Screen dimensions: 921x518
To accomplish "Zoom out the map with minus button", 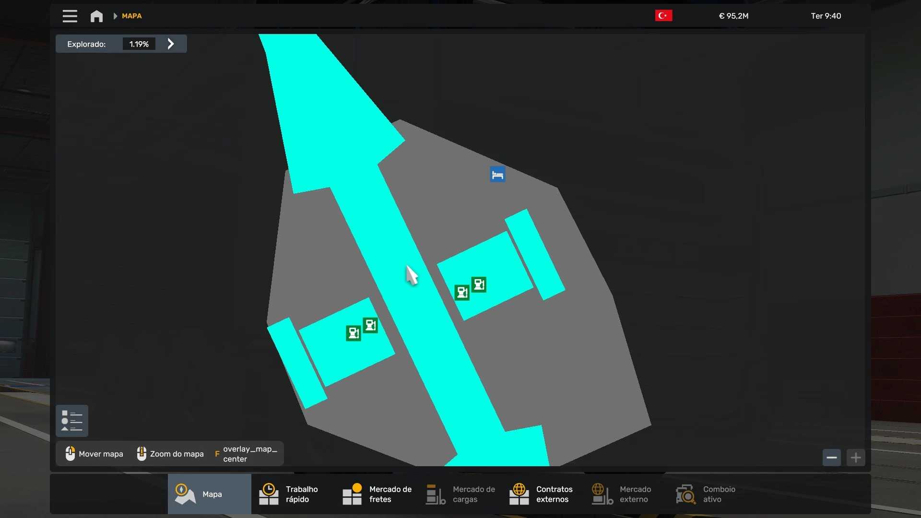I will [x=831, y=458].
